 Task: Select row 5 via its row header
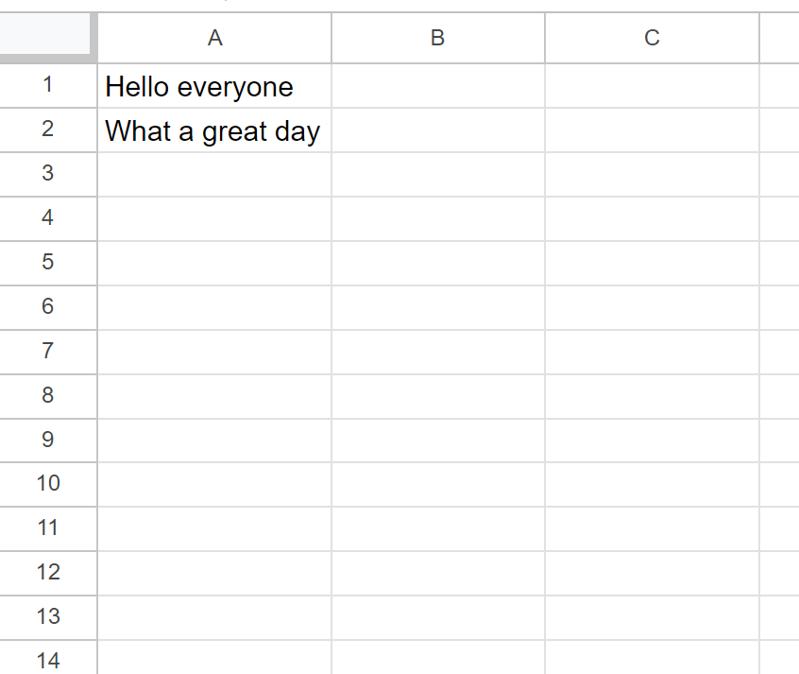tap(48, 264)
